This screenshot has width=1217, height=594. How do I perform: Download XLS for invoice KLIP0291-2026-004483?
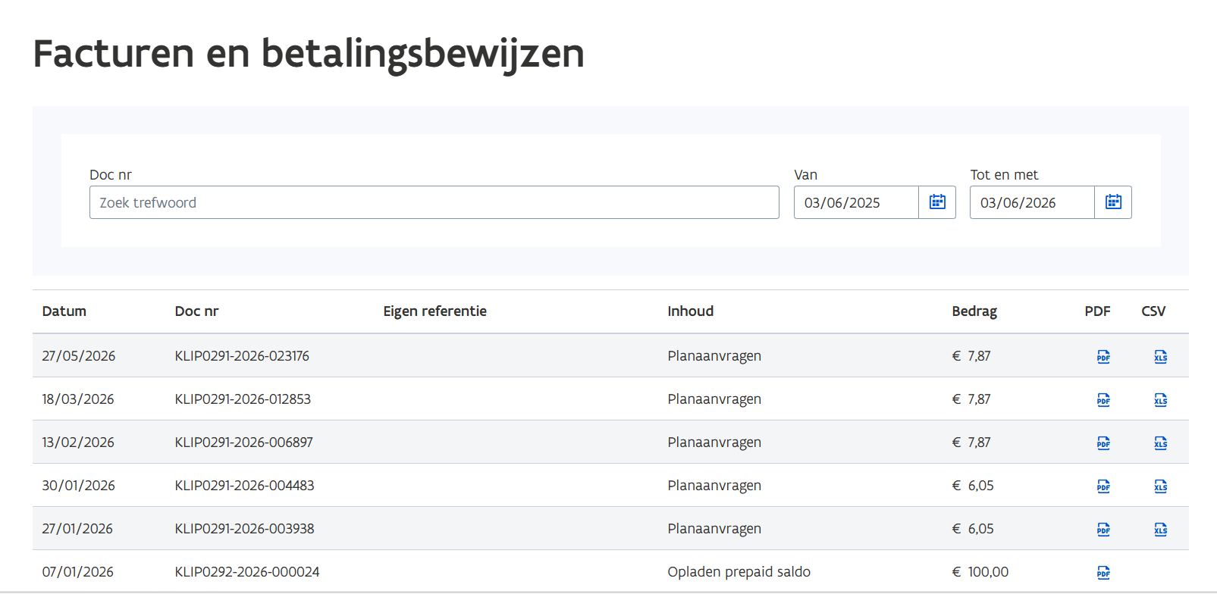click(x=1160, y=486)
